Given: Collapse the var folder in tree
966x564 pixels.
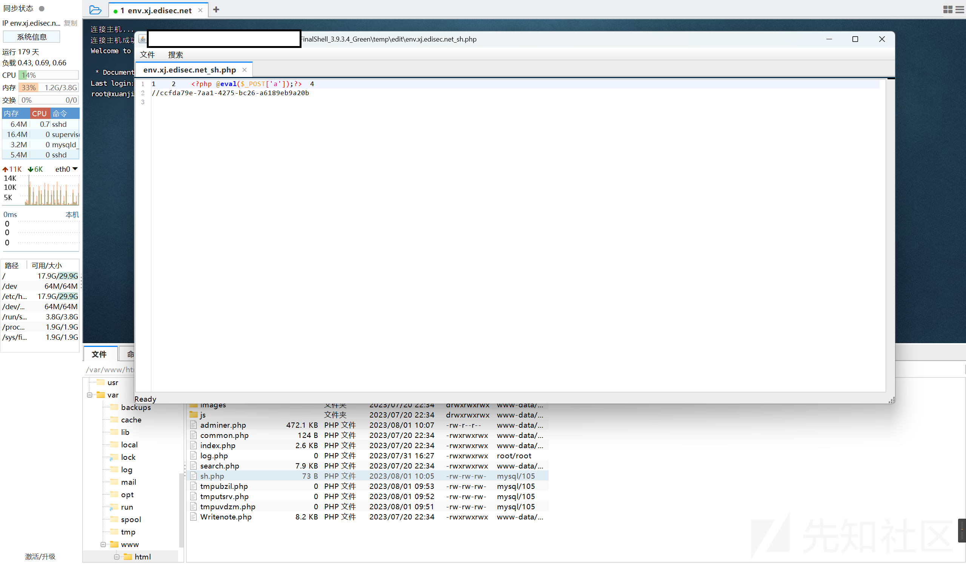Looking at the screenshot, I should [89, 395].
